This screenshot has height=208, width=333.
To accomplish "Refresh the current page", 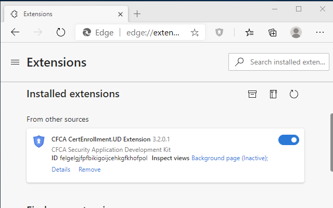I will pyautogui.click(x=61, y=32).
